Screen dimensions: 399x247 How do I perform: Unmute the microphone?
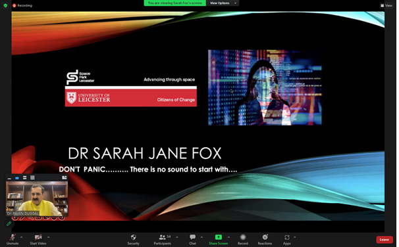pos(13,239)
